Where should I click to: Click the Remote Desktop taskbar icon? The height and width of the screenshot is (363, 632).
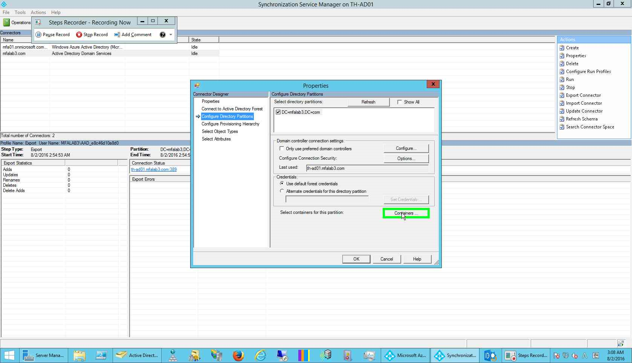coord(282,355)
